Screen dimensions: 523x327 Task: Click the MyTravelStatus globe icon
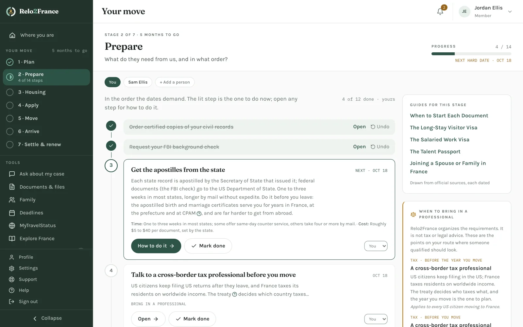[12, 226]
